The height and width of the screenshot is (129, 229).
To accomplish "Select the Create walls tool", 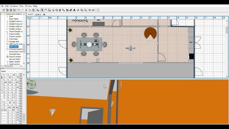I will [x=49, y=10].
